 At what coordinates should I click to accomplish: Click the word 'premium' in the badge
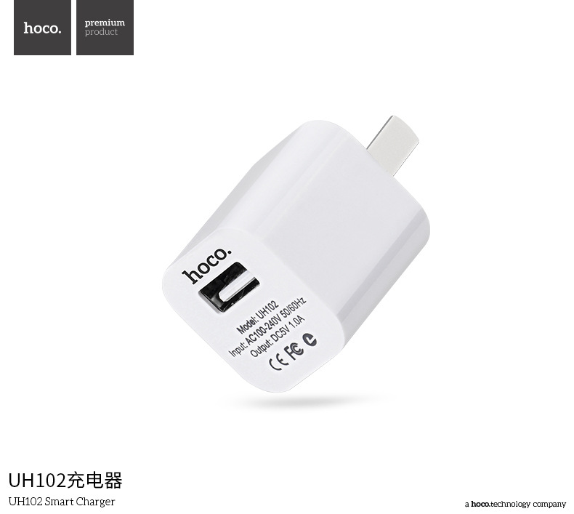pyautogui.click(x=105, y=23)
